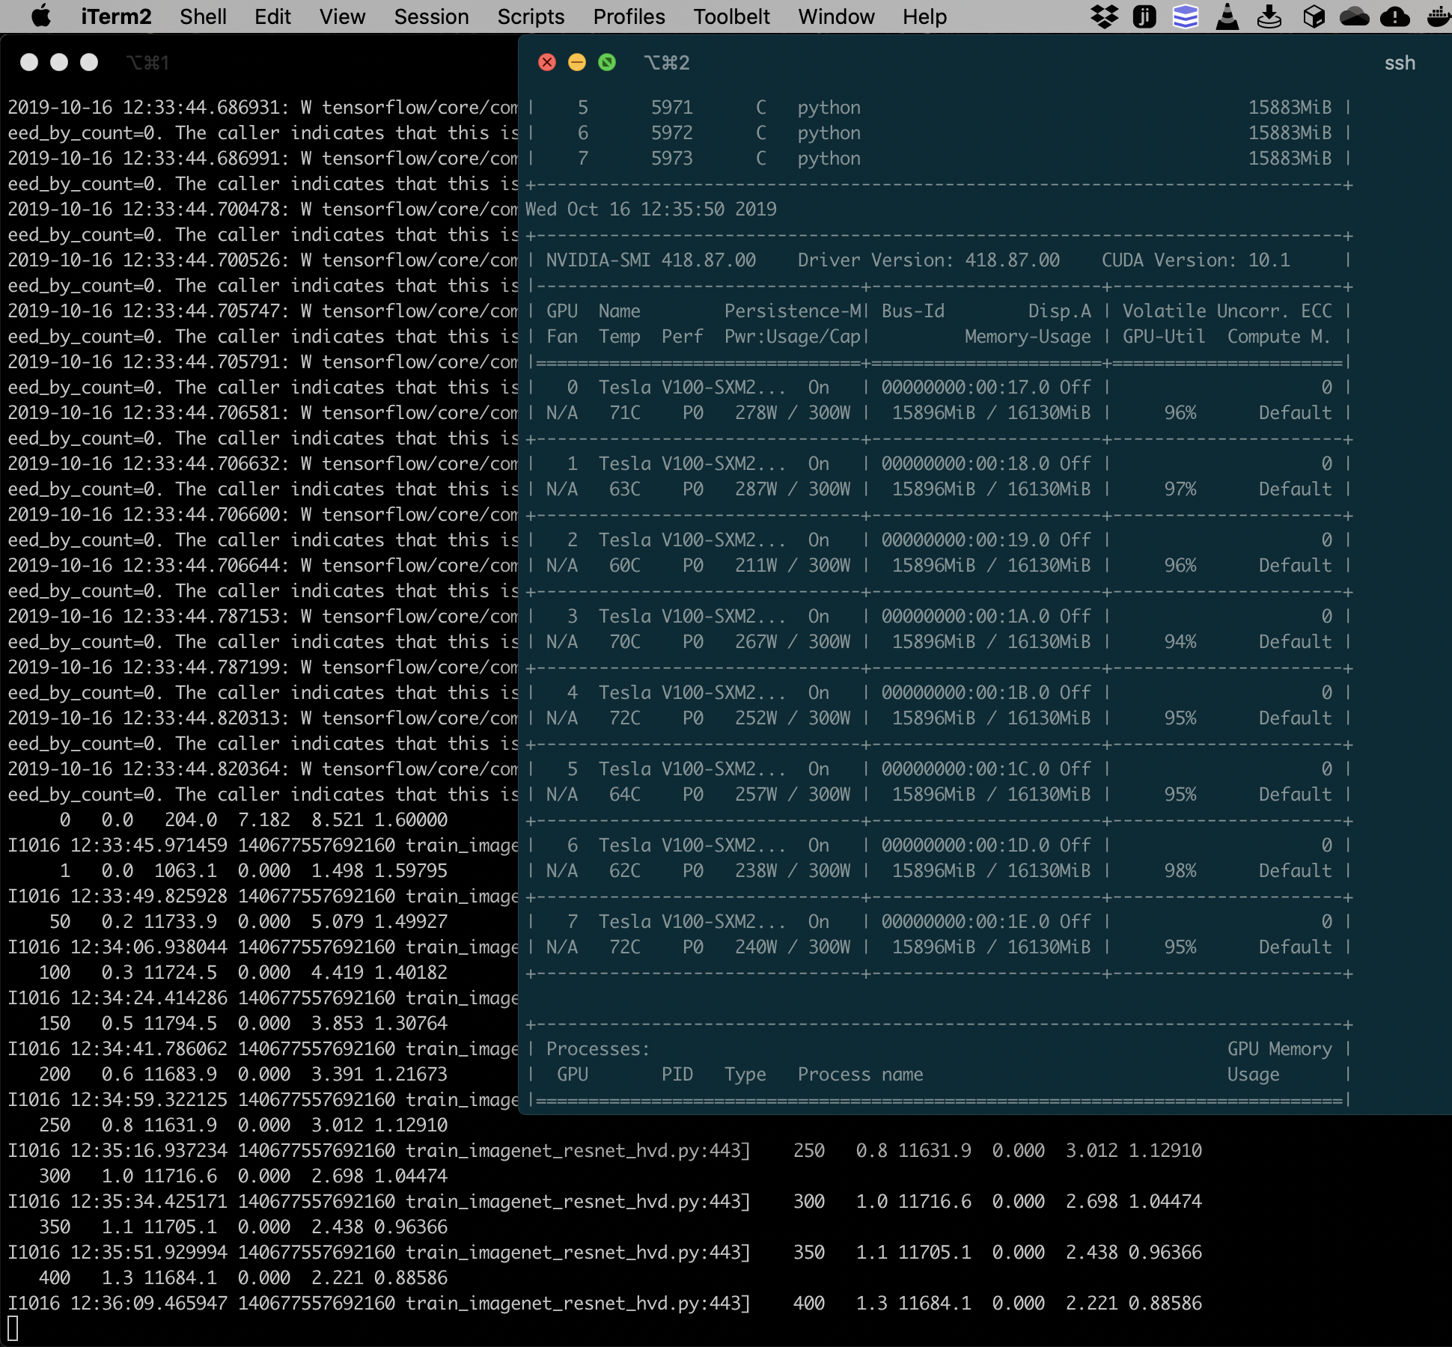Viewport: 1452px width, 1347px height.
Task: Click the green zoom button on ssh window
Action: (607, 62)
